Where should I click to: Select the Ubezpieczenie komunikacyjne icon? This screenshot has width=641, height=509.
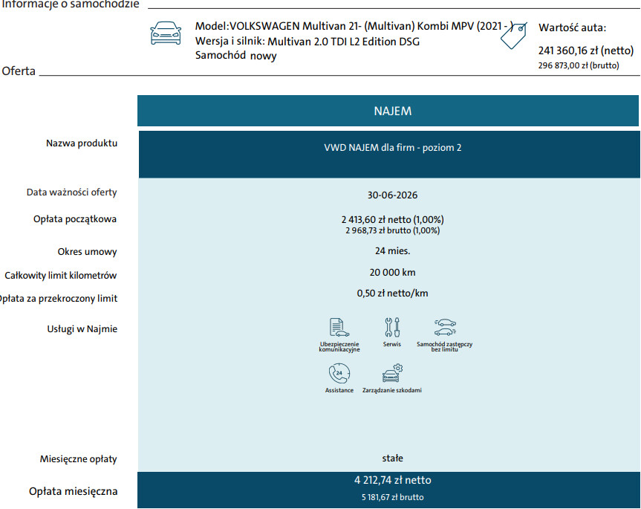tap(339, 328)
